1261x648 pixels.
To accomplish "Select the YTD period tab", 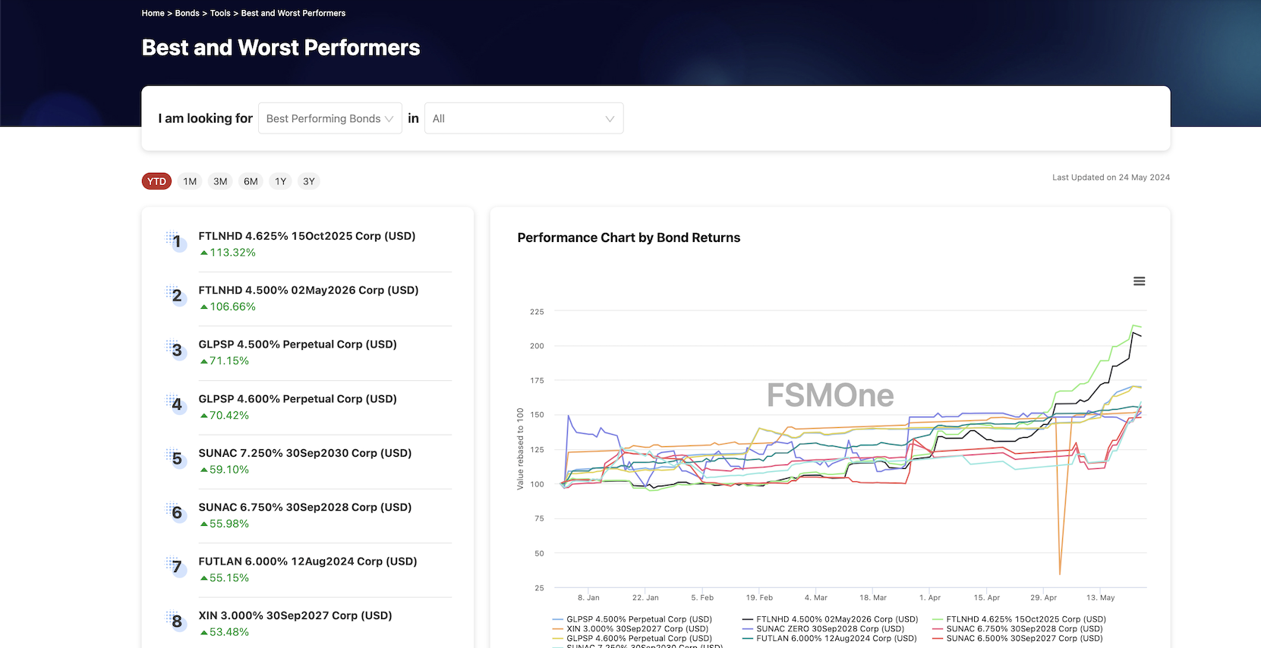I will (156, 181).
